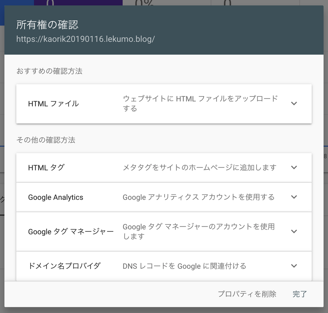This screenshot has width=328, height=313.
Task: Click the Google タグ マネージャーのアカウントを使用します description
Action: pos(199,231)
